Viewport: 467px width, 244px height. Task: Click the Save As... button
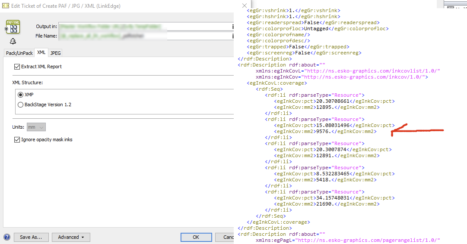31,237
